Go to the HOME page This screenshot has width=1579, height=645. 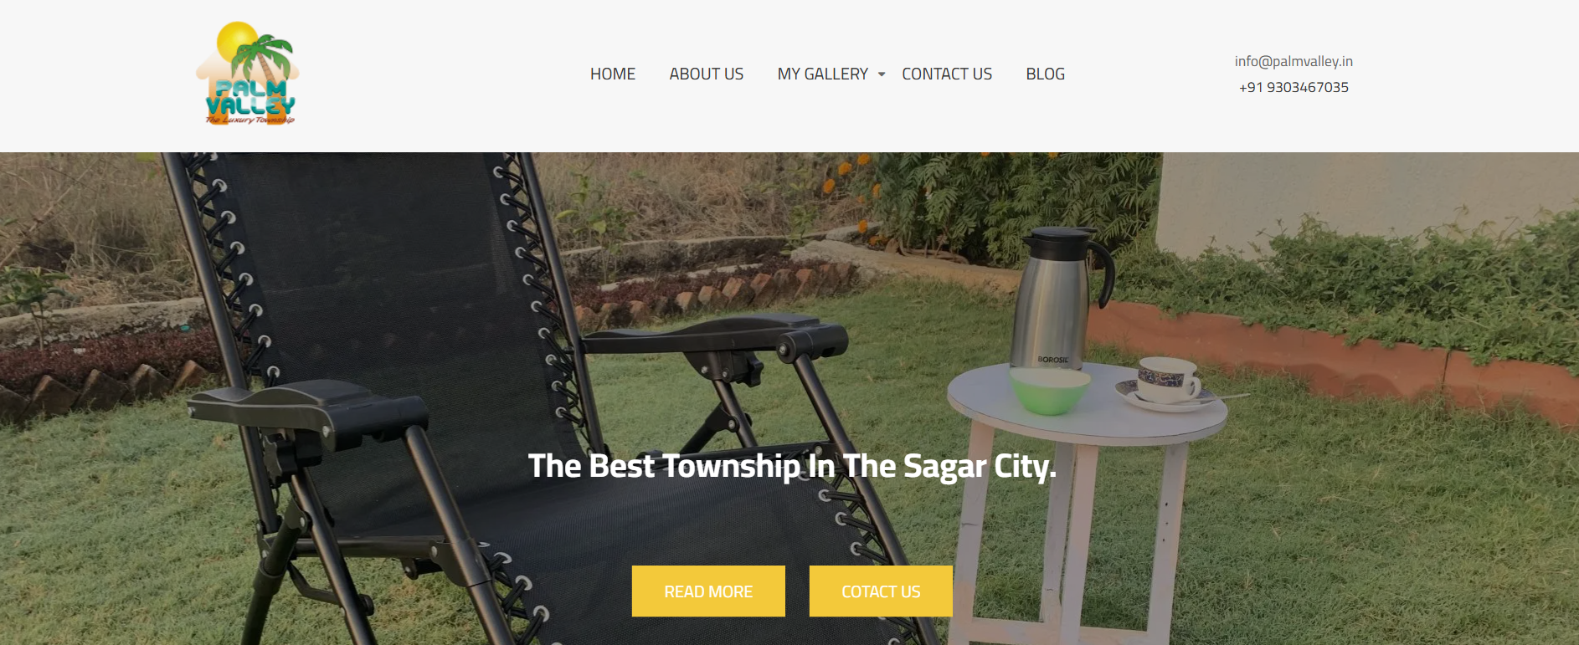click(613, 74)
